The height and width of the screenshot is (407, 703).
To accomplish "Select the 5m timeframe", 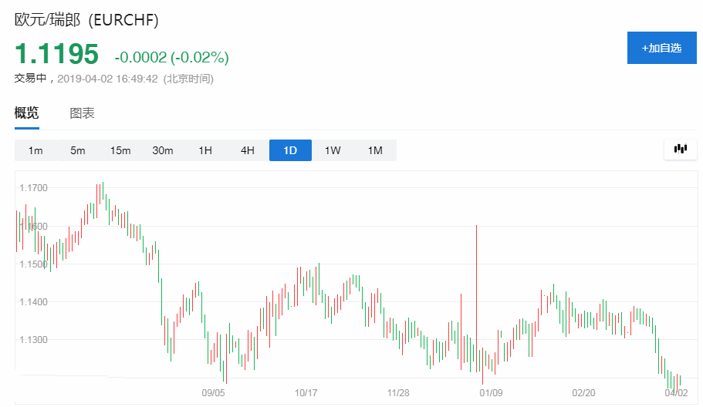I will (78, 150).
